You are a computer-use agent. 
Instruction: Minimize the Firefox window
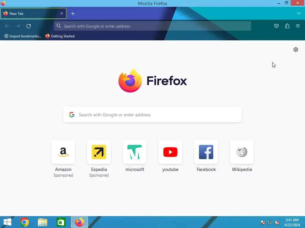[x=279, y=3]
